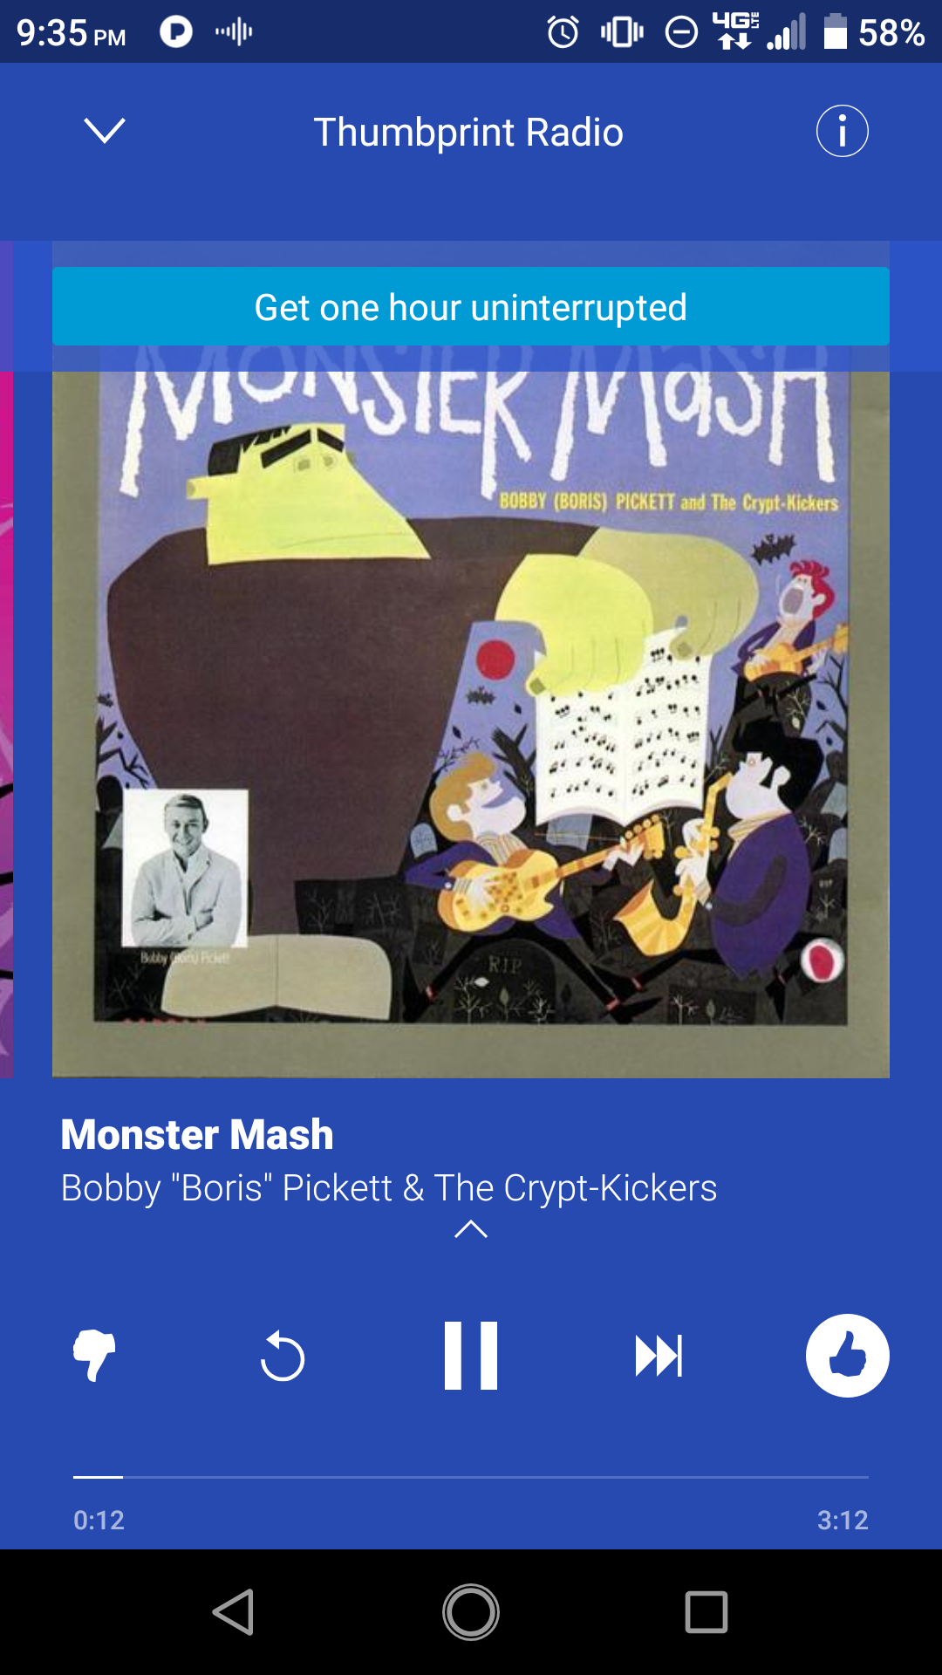Tap the previous album art peeking at the left edge
Viewport: 942px width, 1675px height.
coord(6,724)
